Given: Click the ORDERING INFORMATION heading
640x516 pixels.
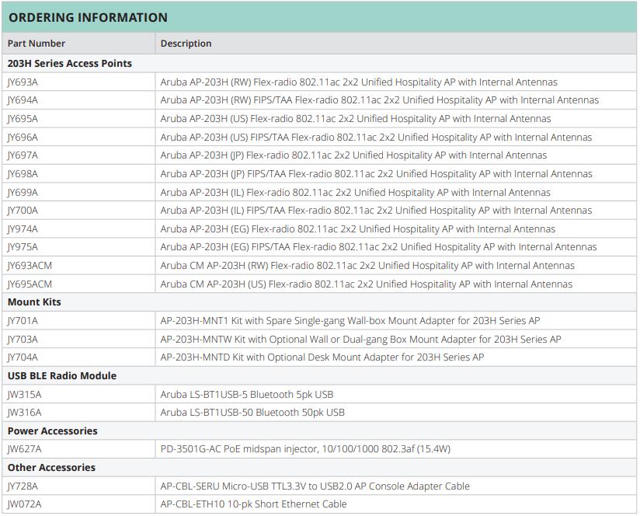Looking at the screenshot, I should click(x=89, y=18).
